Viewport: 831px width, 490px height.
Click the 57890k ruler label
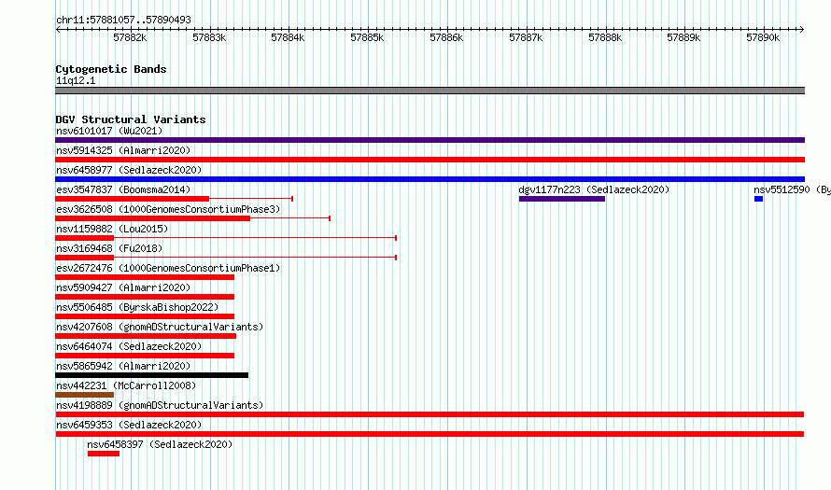click(763, 37)
